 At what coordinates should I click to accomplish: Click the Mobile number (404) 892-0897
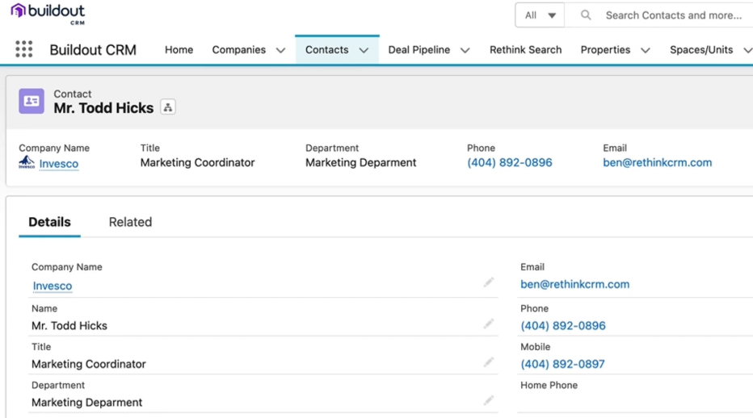(562, 364)
